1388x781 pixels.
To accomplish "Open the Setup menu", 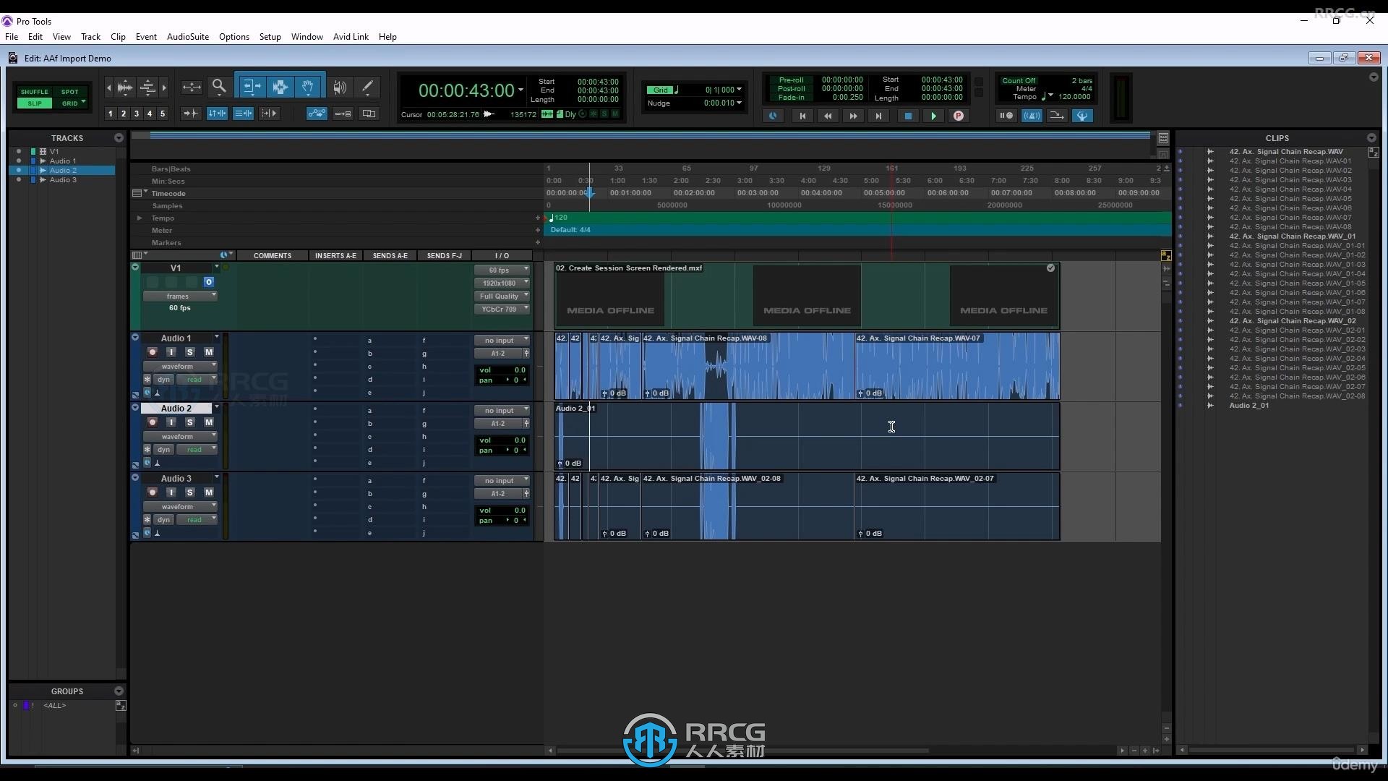I will click(x=270, y=37).
